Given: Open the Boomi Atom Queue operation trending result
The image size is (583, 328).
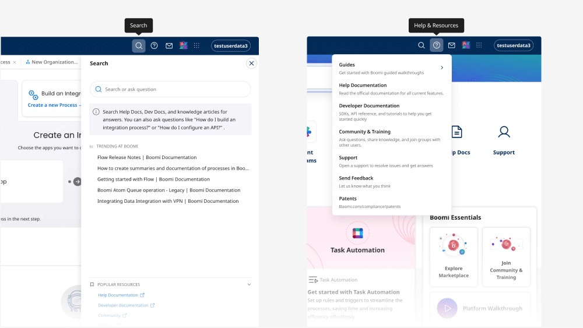Looking at the screenshot, I should (x=168, y=190).
